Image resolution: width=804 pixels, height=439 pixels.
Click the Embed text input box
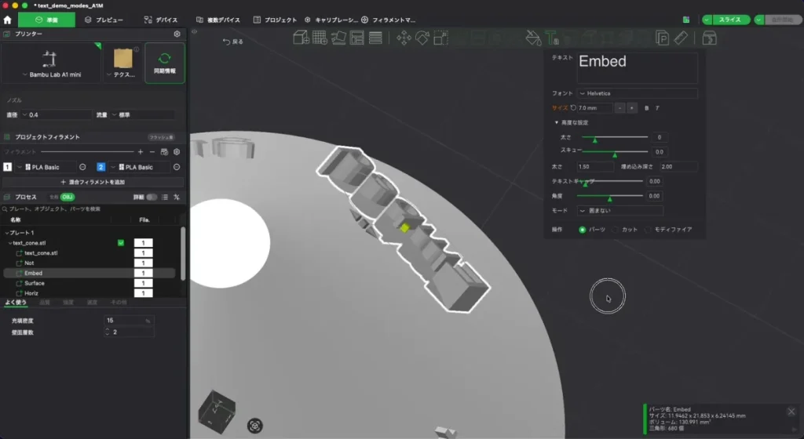point(638,68)
